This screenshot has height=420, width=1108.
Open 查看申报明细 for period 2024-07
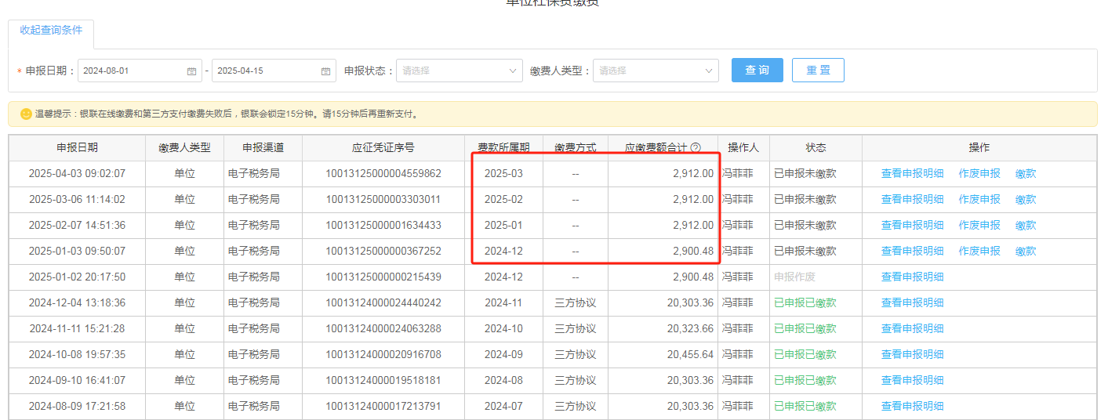click(x=912, y=407)
